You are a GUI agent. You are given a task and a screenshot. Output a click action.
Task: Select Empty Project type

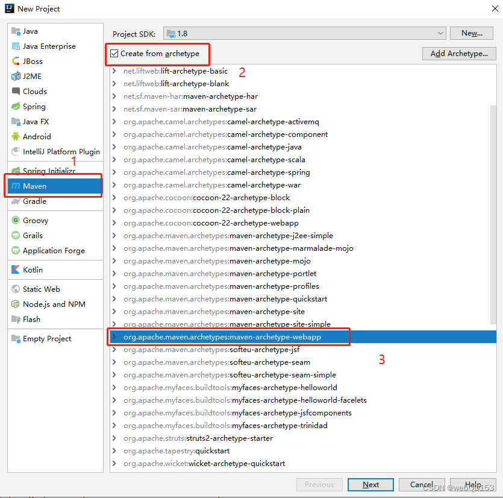pyautogui.click(x=55, y=338)
